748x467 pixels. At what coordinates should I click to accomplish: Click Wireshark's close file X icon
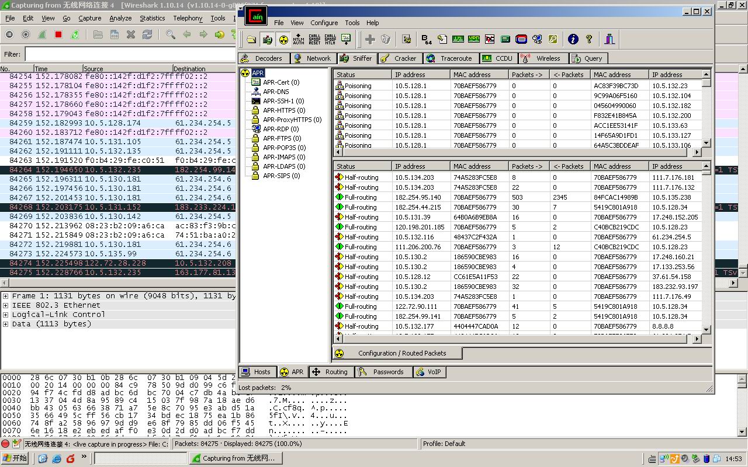click(x=131, y=35)
